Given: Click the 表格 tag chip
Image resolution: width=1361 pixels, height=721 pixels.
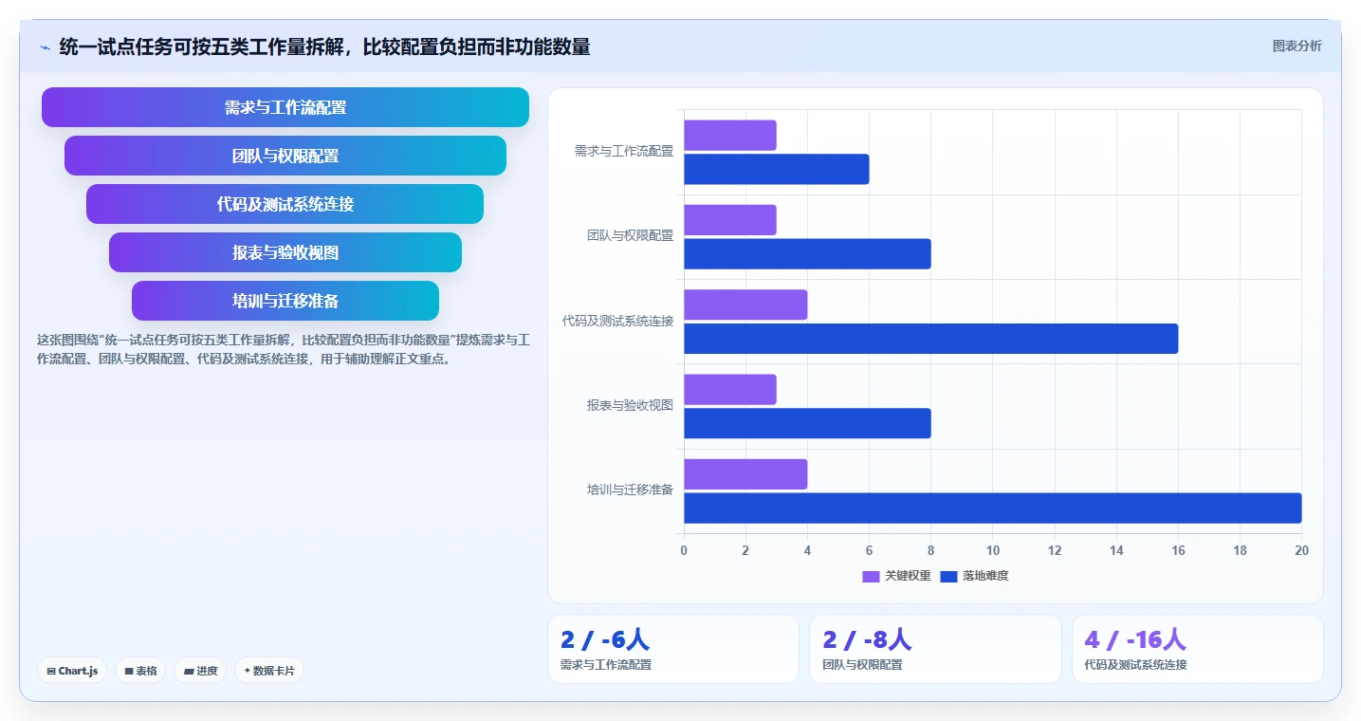Looking at the screenshot, I should [140, 671].
